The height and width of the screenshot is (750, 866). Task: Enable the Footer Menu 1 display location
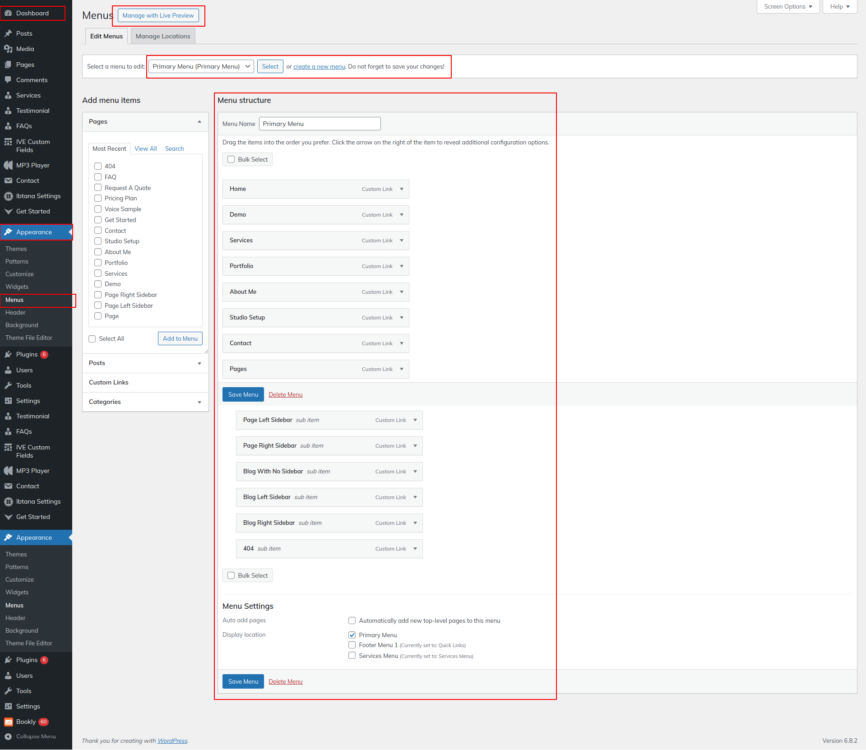[352, 645]
